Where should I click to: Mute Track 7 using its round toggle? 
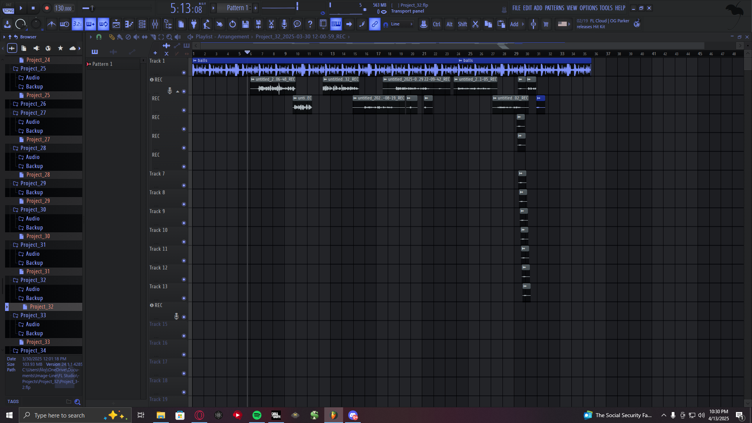(184, 186)
